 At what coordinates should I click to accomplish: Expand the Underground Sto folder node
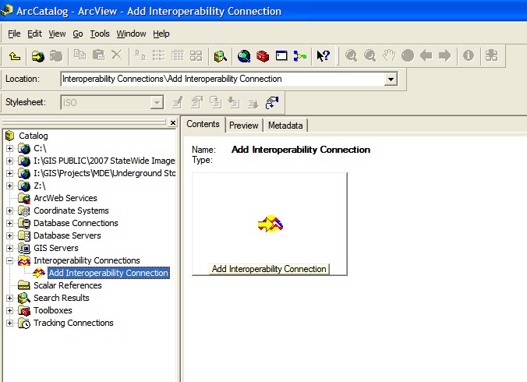coord(10,173)
